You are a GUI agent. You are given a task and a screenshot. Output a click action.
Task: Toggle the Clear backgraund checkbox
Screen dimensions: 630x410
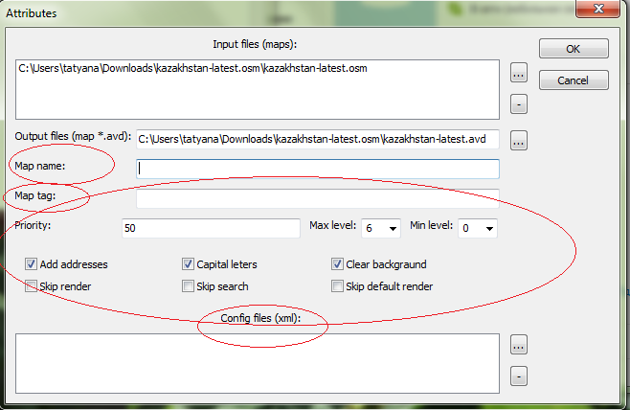point(338,264)
